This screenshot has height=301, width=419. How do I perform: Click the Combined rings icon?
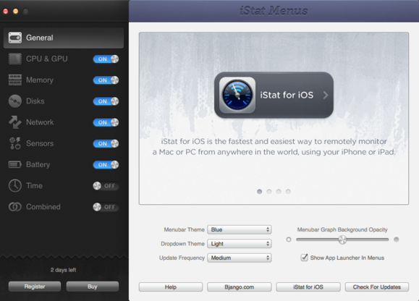coord(15,207)
